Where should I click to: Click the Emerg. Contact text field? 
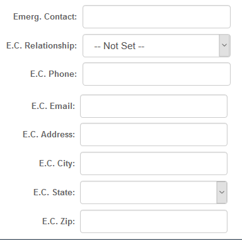tap(156, 17)
